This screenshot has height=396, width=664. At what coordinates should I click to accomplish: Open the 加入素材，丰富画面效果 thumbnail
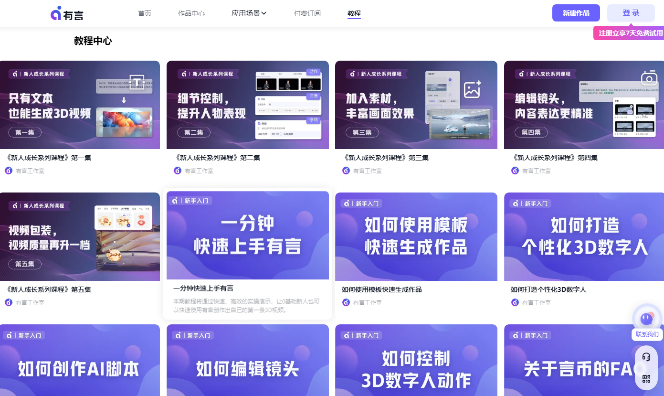click(416, 105)
